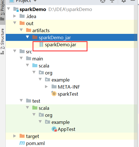Click the org package icon under main

click(41, 73)
